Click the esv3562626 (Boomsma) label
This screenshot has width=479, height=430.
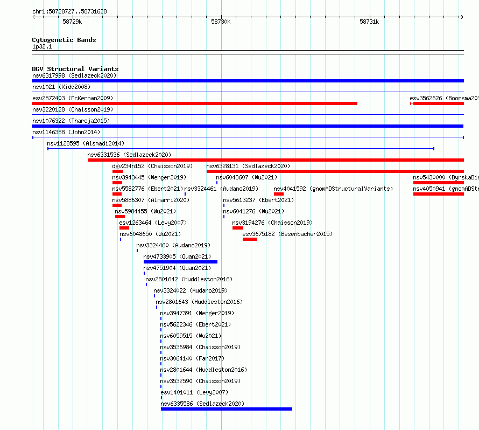[444, 98]
